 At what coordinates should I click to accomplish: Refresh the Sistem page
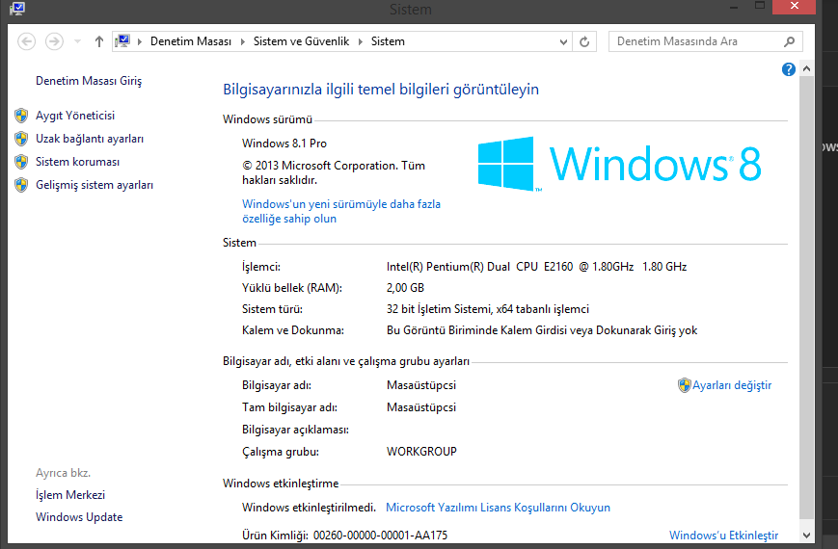(584, 41)
